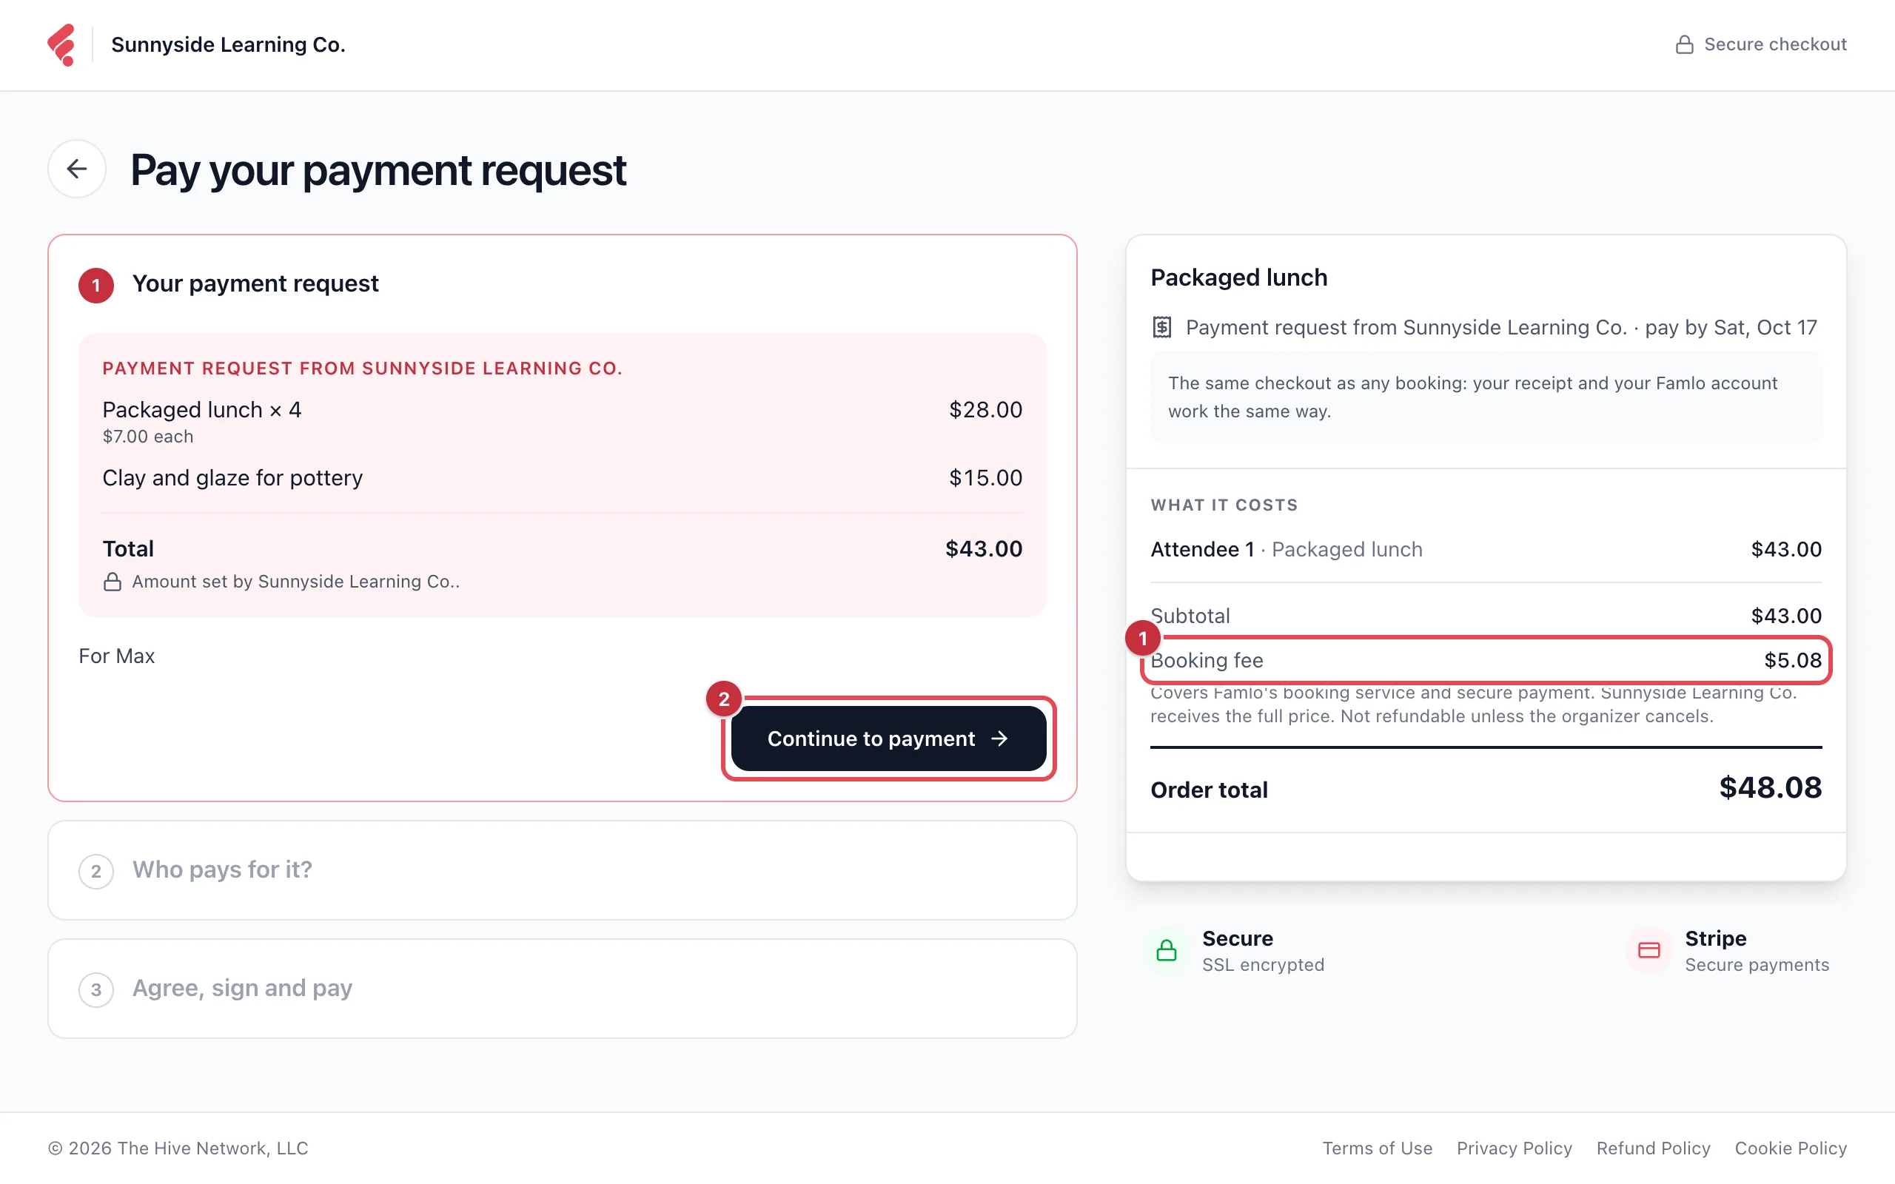Click the Stripe card icon

[1649, 951]
